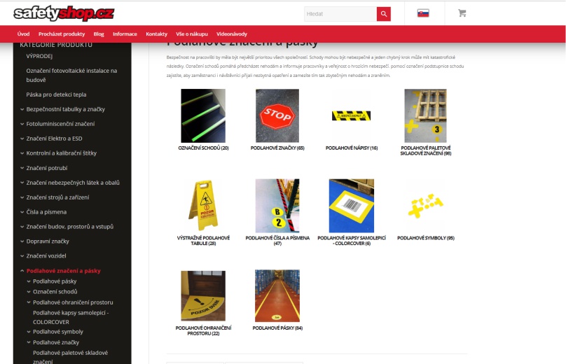Open the barcode floor pocket thumbnail
566x364 pixels.
pyautogui.click(x=352, y=206)
